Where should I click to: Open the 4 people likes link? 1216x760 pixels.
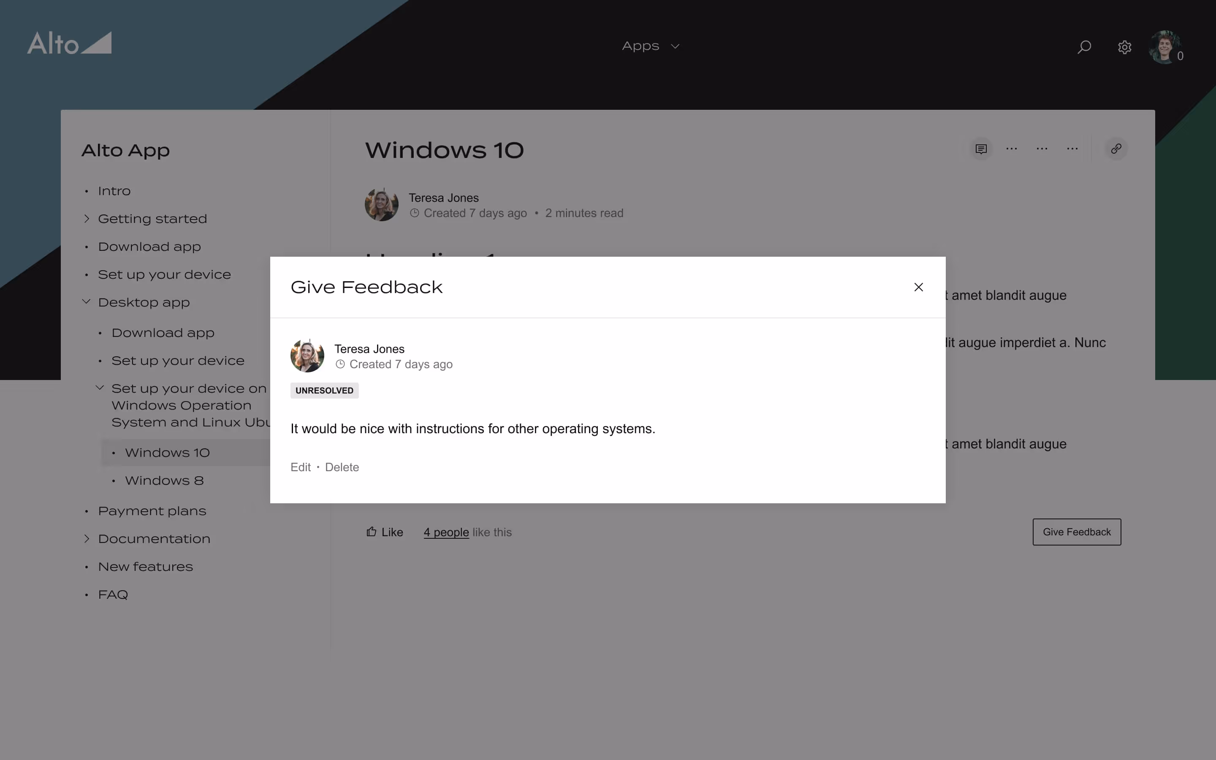pyautogui.click(x=446, y=532)
